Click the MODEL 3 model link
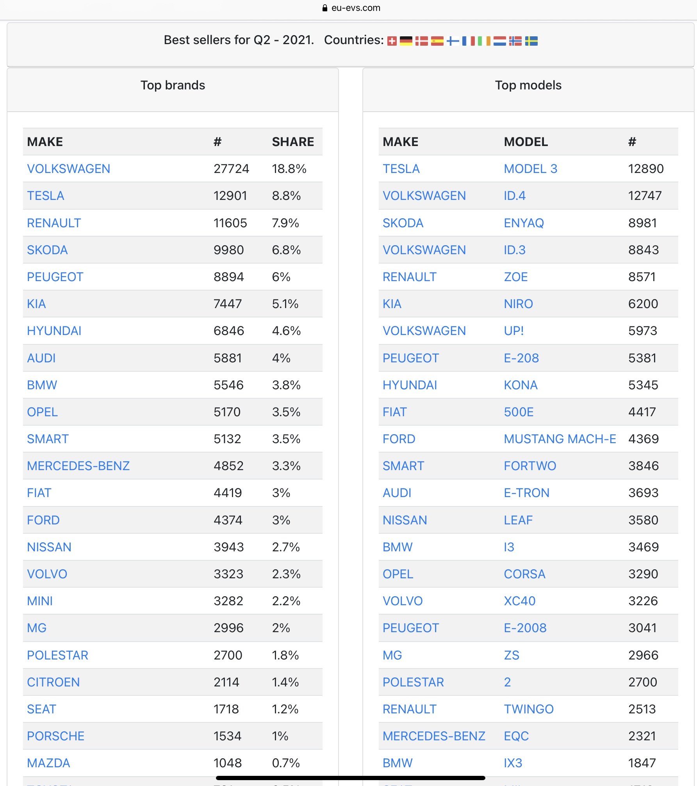 click(530, 169)
